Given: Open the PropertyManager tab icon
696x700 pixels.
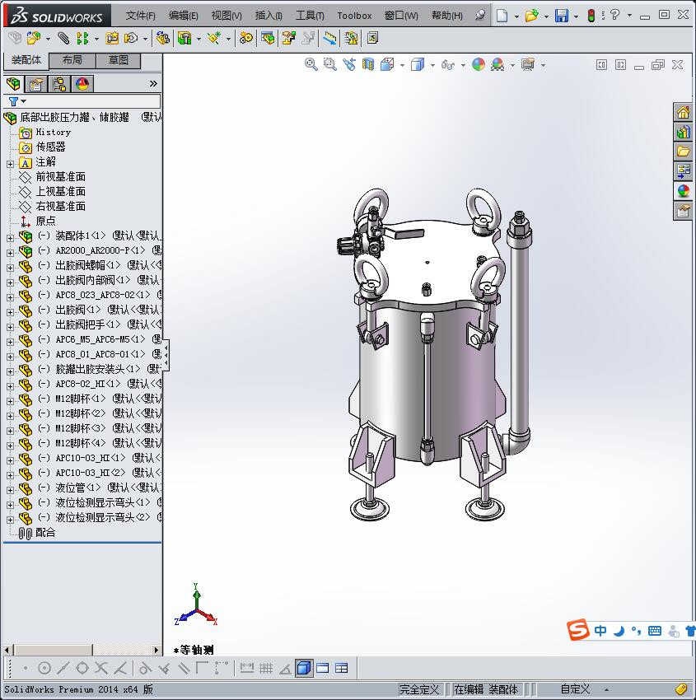Looking at the screenshot, I should (x=35, y=83).
